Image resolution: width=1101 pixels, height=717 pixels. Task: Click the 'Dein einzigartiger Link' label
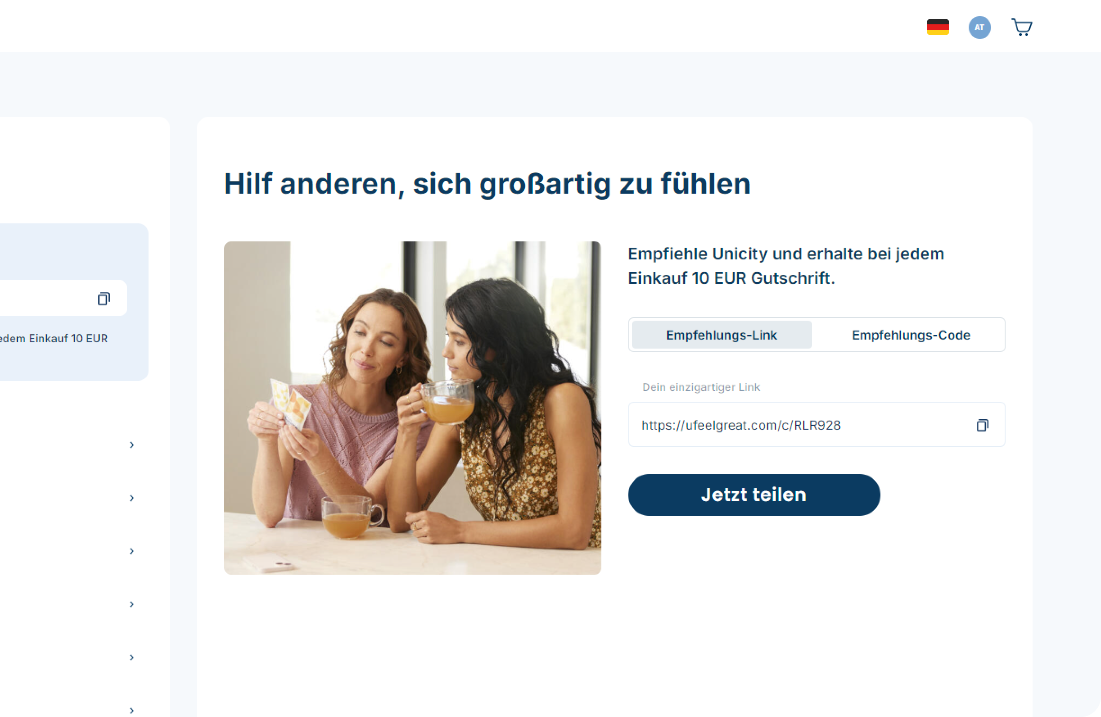coord(700,387)
